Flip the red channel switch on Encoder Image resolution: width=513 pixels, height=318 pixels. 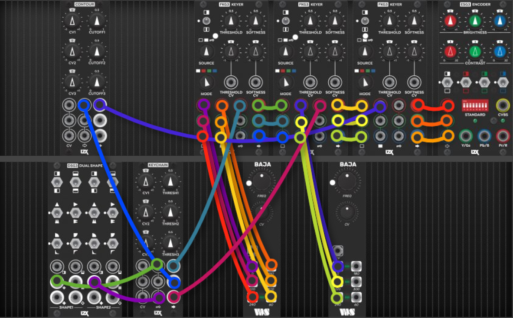[x=466, y=82]
